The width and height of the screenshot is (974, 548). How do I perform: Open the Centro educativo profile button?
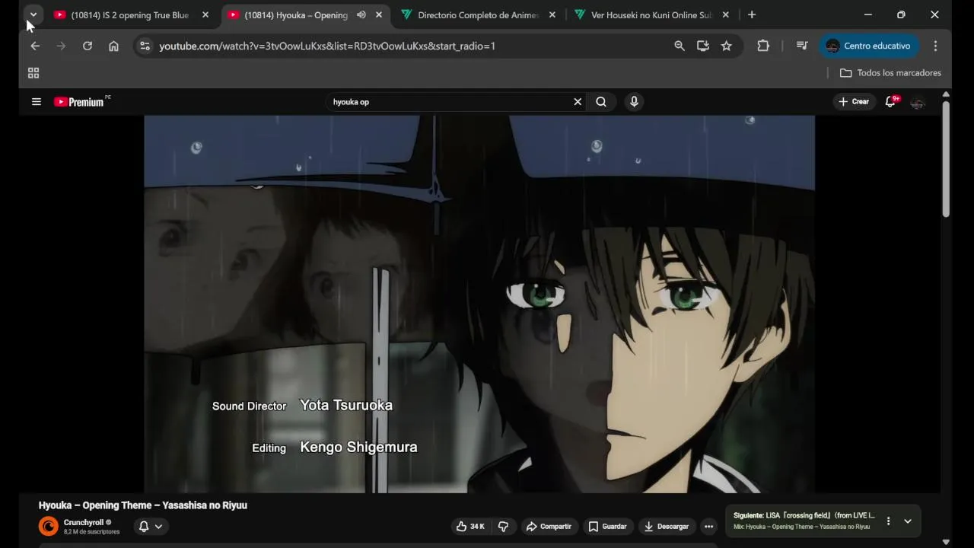(868, 46)
